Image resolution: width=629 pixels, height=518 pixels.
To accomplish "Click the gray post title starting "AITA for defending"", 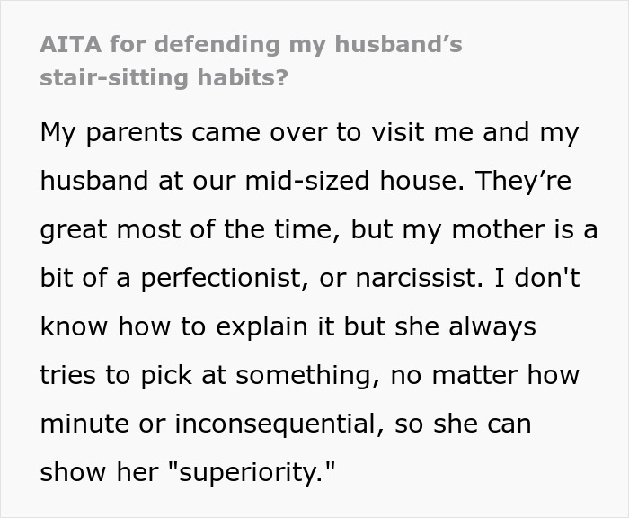I will (x=251, y=60).
